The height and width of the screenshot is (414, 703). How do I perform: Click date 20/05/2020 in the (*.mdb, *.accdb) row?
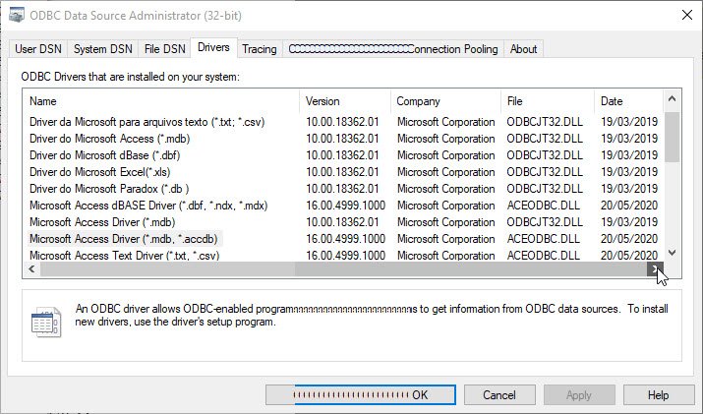coord(629,239)
